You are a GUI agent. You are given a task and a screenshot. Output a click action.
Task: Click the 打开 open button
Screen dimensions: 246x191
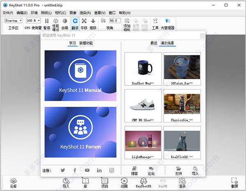pos(178,170)
